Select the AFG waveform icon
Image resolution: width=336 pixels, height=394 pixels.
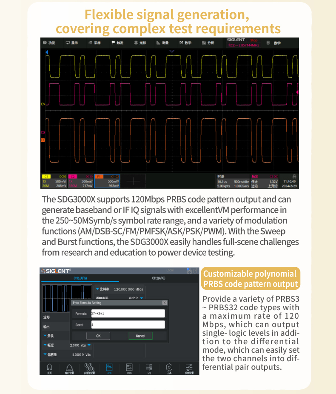click(x=109, y=368)
